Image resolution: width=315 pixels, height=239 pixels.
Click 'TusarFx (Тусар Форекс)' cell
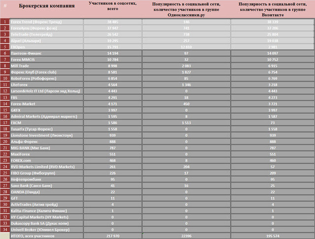[x=47, y=129]
